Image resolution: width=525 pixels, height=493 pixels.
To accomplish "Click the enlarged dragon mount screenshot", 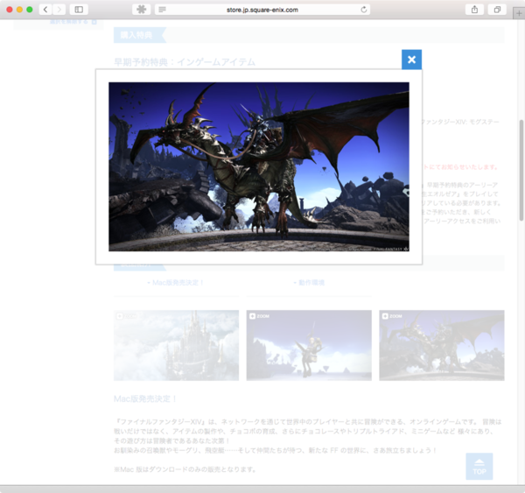I will pyautogui.click(x=259, y=166).
